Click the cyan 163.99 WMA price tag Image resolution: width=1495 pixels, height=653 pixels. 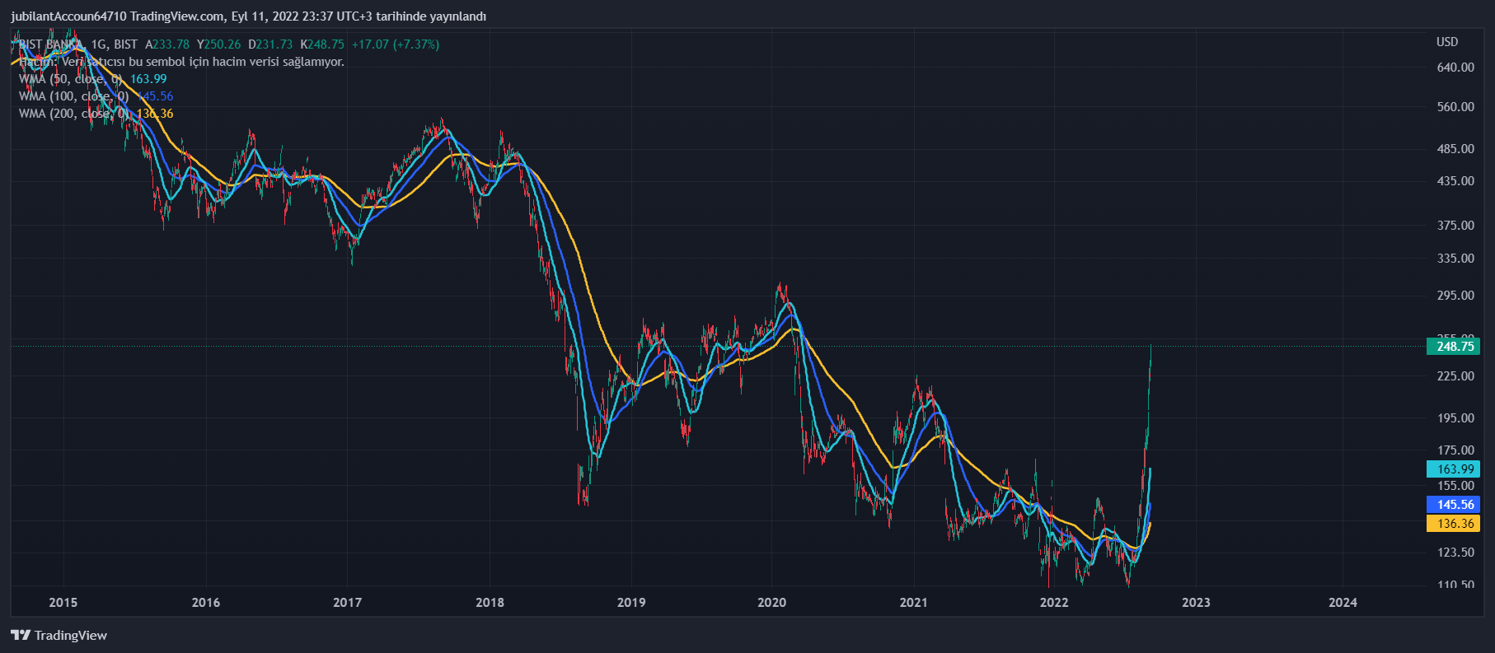(1453, 469)
